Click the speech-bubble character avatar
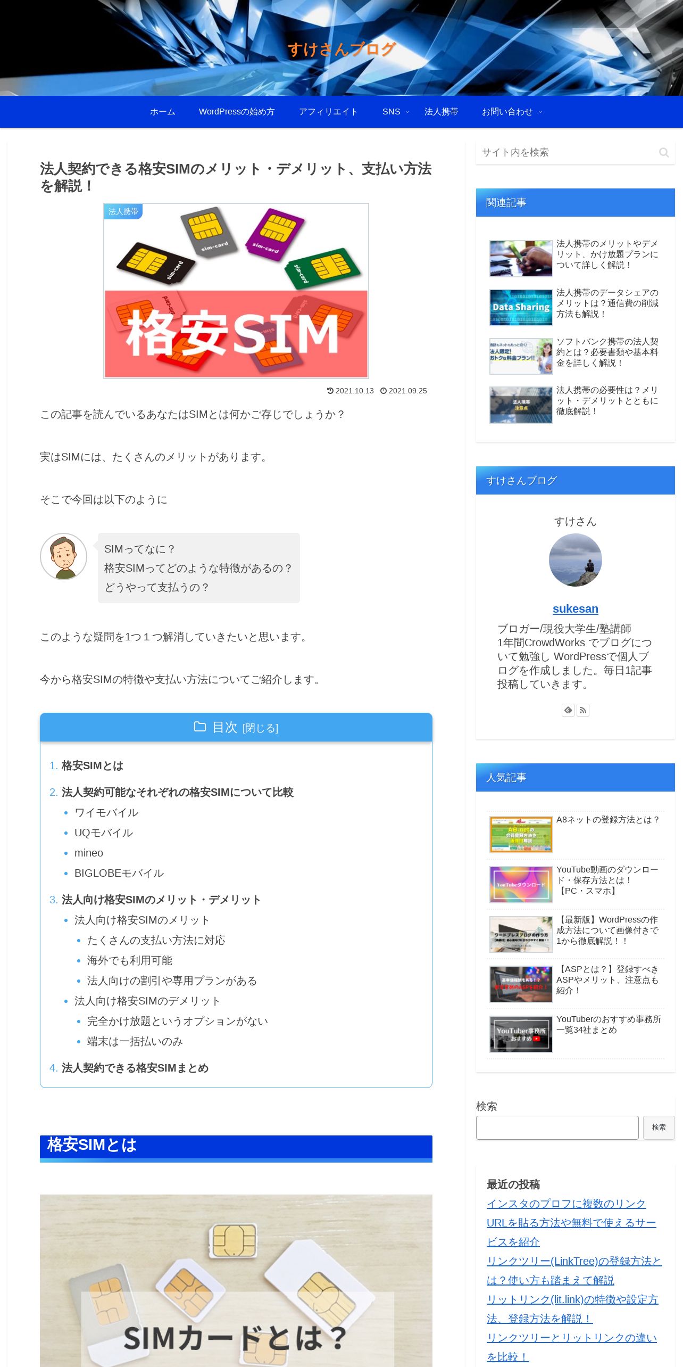Viewport: 683px width, 1367px height. click(x=64, y=556)
